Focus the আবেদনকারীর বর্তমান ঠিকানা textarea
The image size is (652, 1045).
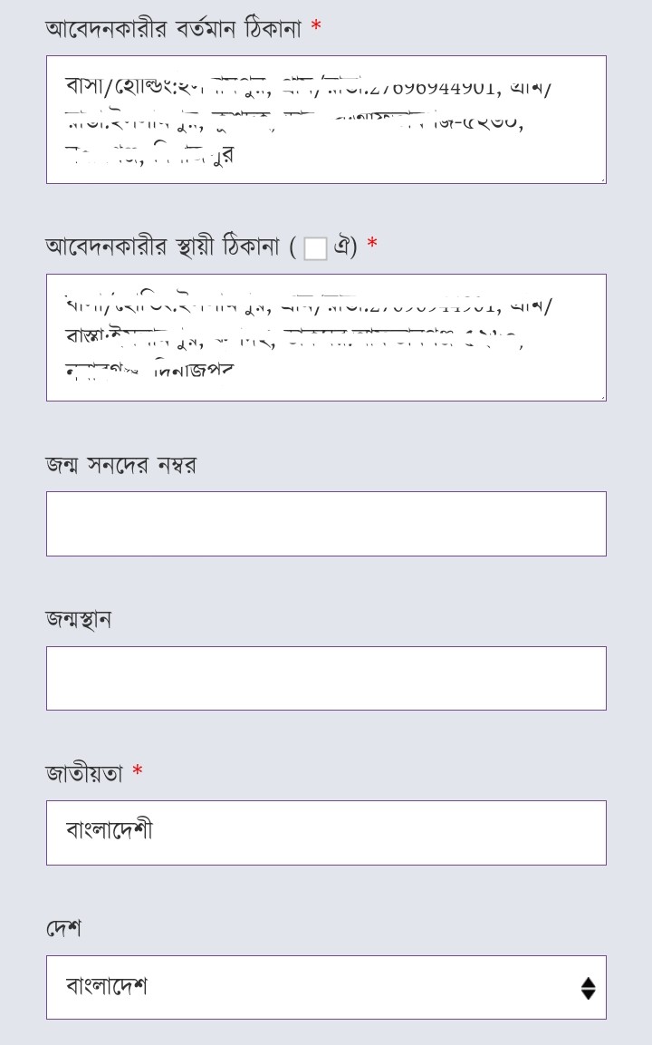[x=326, y=120]
